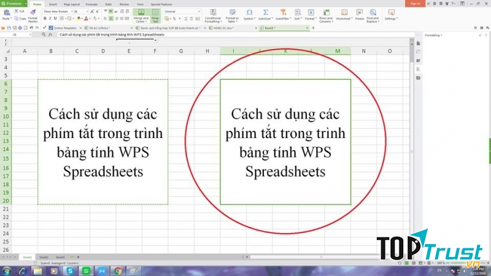Select column header N
This screenshot has height=276, width=491.
click(x=363, y=51)
